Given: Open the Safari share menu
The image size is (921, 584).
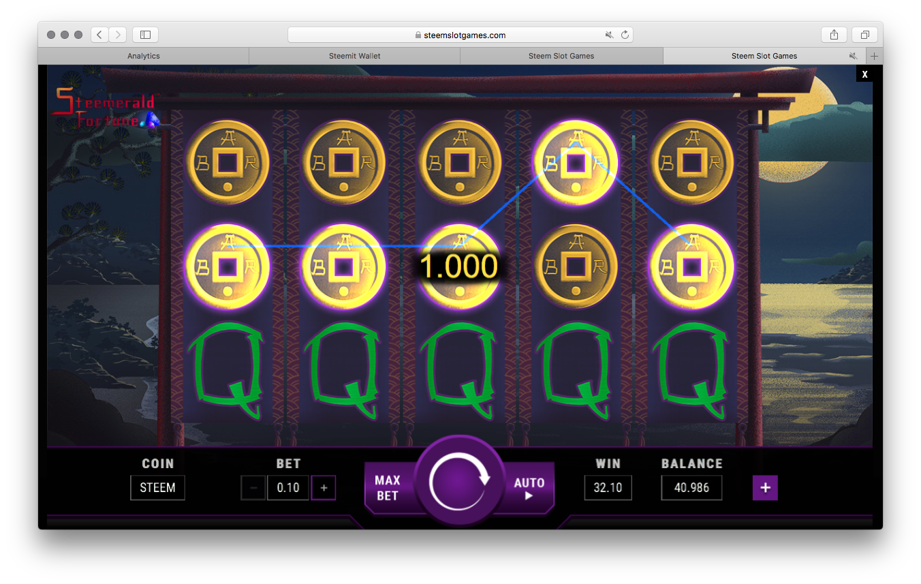Looking at the screenshot, I should tap(834, 35).
